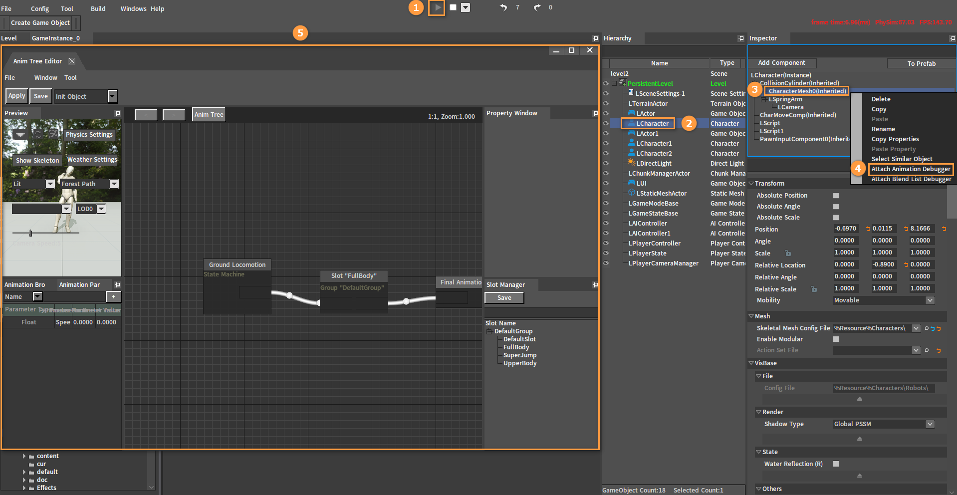Click the preview focus-frame icon
The image size is (957, 495).
tap(53, 134)
